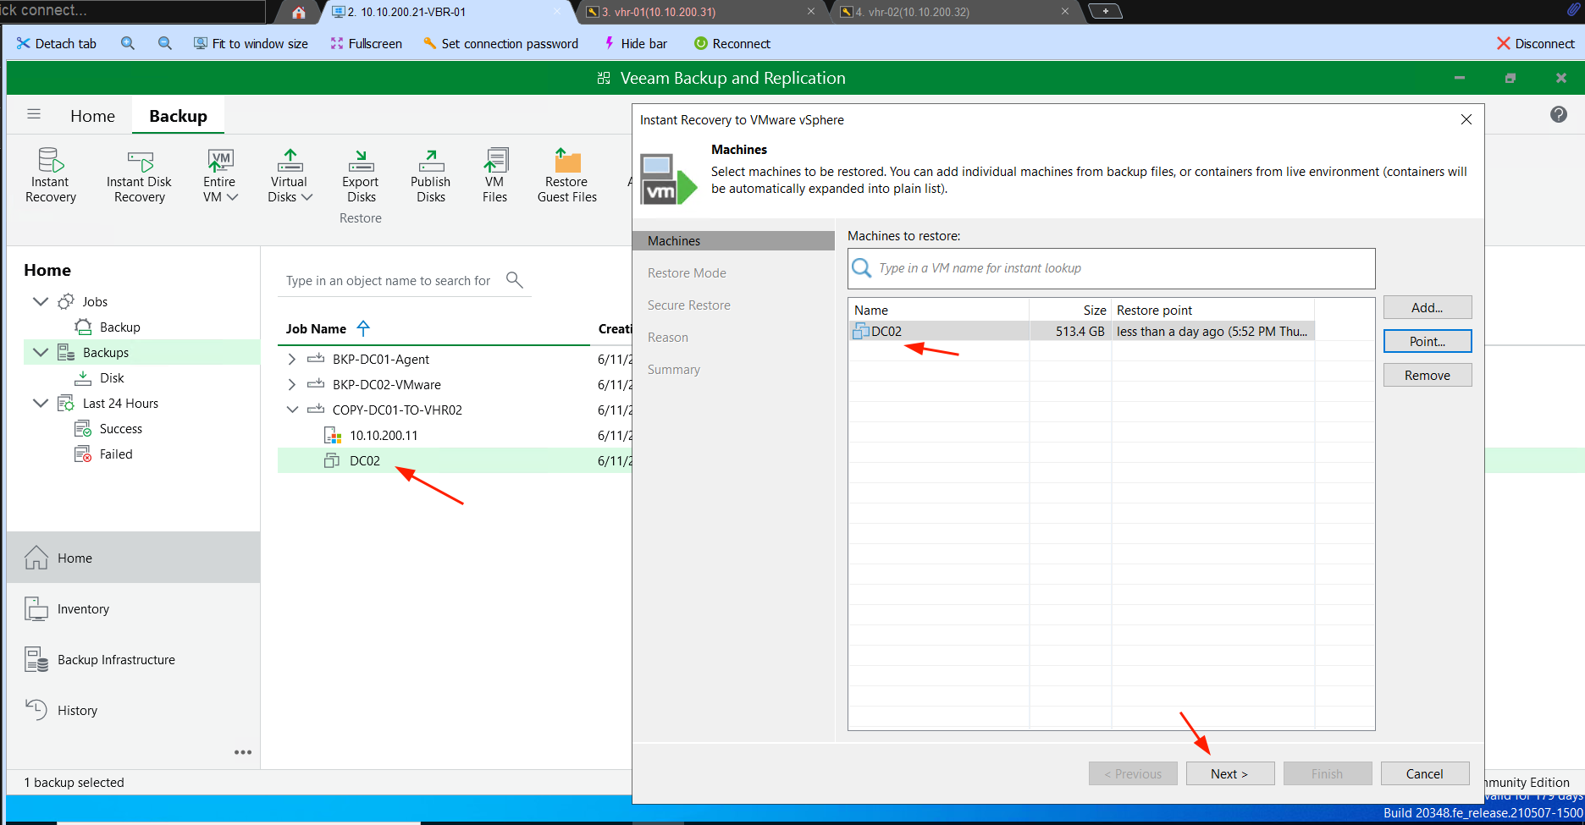Image resolution: width=1585 pixels, height=825 pixels.
Task: Disconnect the remote session
Action: tap(1536, 43)
